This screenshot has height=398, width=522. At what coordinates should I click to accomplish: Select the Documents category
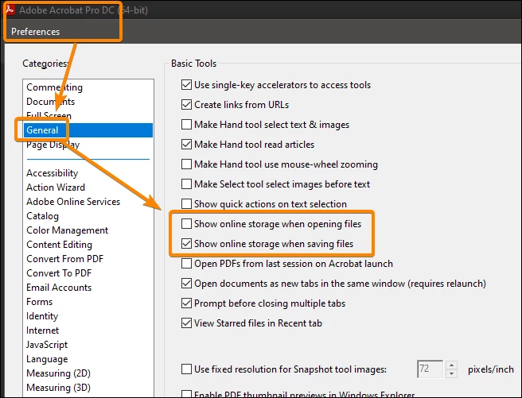click(51, 102)
